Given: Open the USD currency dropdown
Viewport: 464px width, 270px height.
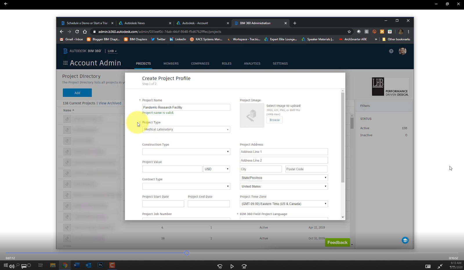Looking at the screenshot, I should (217, 169).
